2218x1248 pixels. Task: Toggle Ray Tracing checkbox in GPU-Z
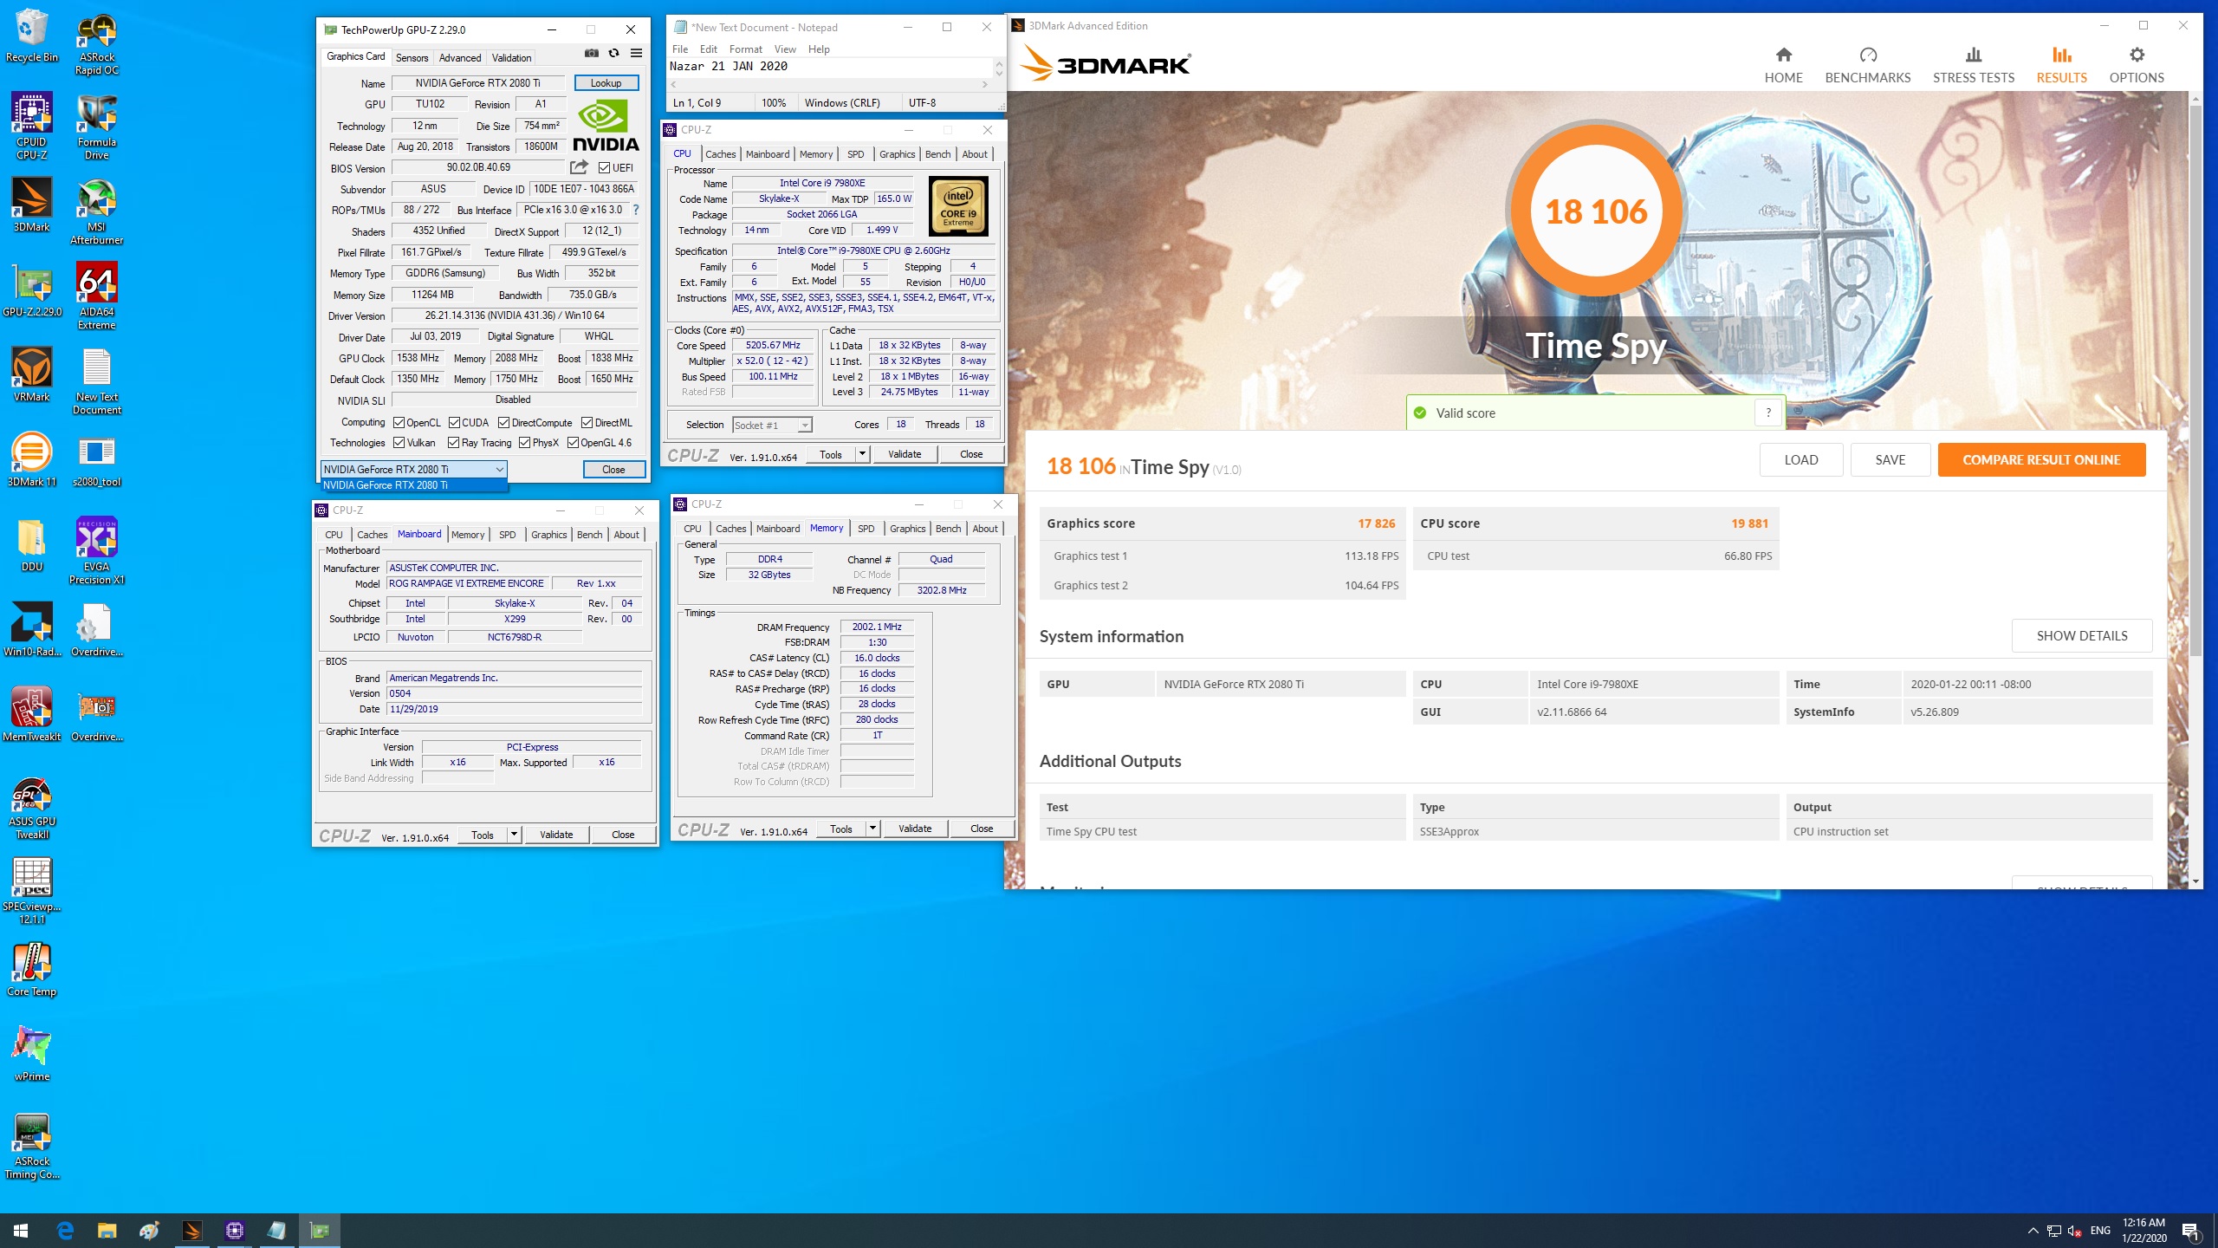pyautogui.click(x=453, y=442)
